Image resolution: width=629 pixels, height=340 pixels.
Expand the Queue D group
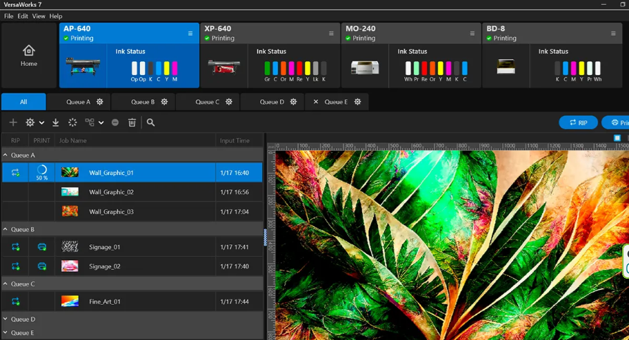tap(6, 319)
